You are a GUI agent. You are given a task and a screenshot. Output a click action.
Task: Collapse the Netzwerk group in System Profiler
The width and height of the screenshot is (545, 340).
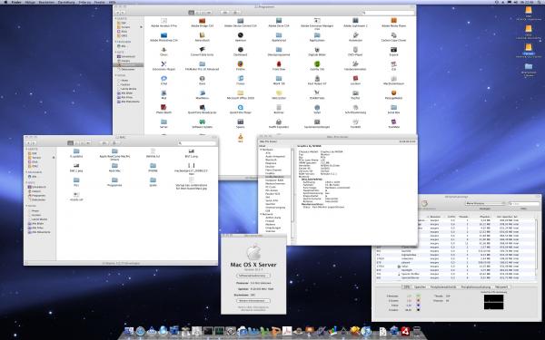click(x=261, y=214)
